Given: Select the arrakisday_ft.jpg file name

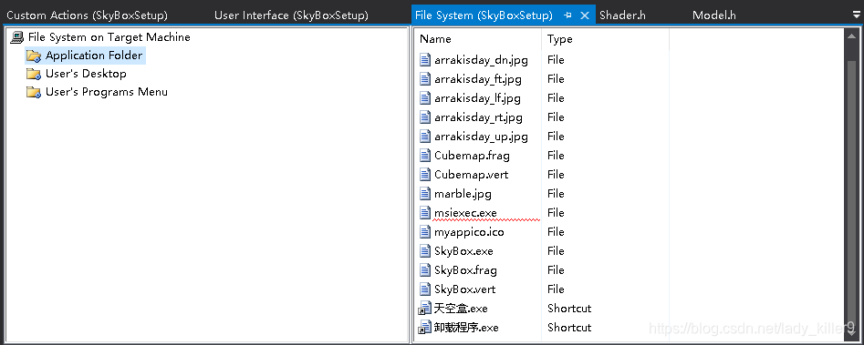Looking at the screenshot, I should coord(478,79).
